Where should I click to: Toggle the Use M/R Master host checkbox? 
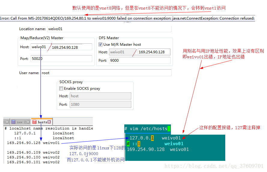(101, 45)
